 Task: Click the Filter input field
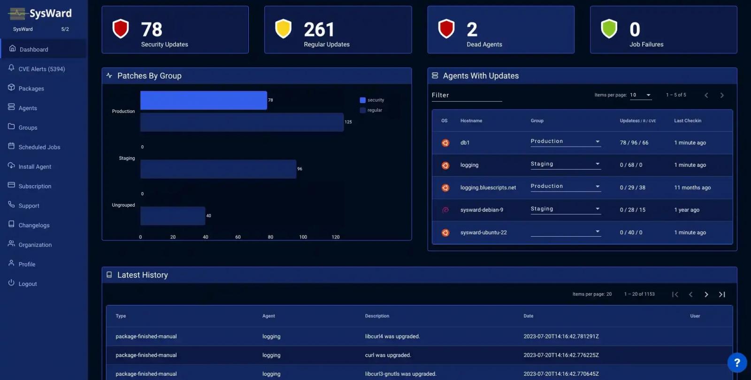coord(466,96)
